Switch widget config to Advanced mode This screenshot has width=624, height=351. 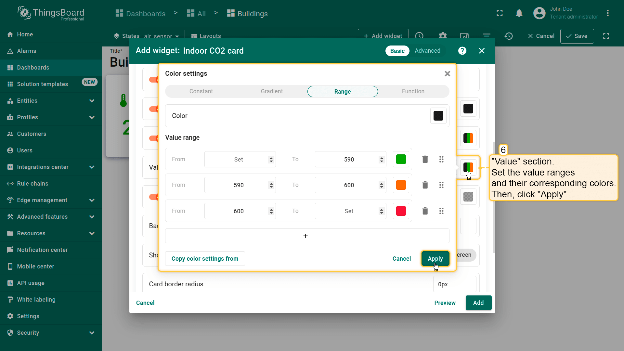(x=427, y=51)
